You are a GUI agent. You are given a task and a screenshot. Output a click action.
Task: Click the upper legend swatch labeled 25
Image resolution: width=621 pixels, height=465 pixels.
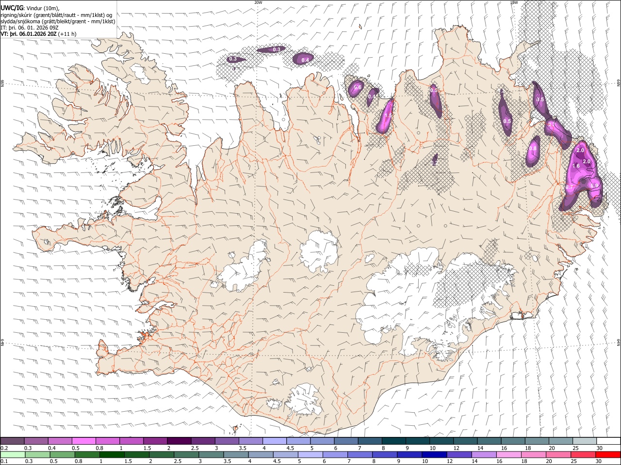tap(584, 441)
